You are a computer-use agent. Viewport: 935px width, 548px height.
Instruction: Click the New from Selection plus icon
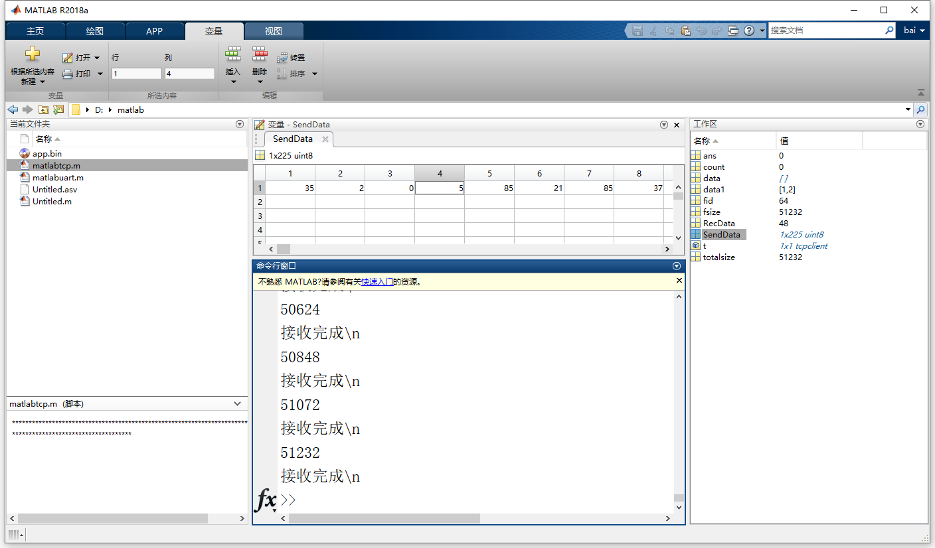coord(33,54)
